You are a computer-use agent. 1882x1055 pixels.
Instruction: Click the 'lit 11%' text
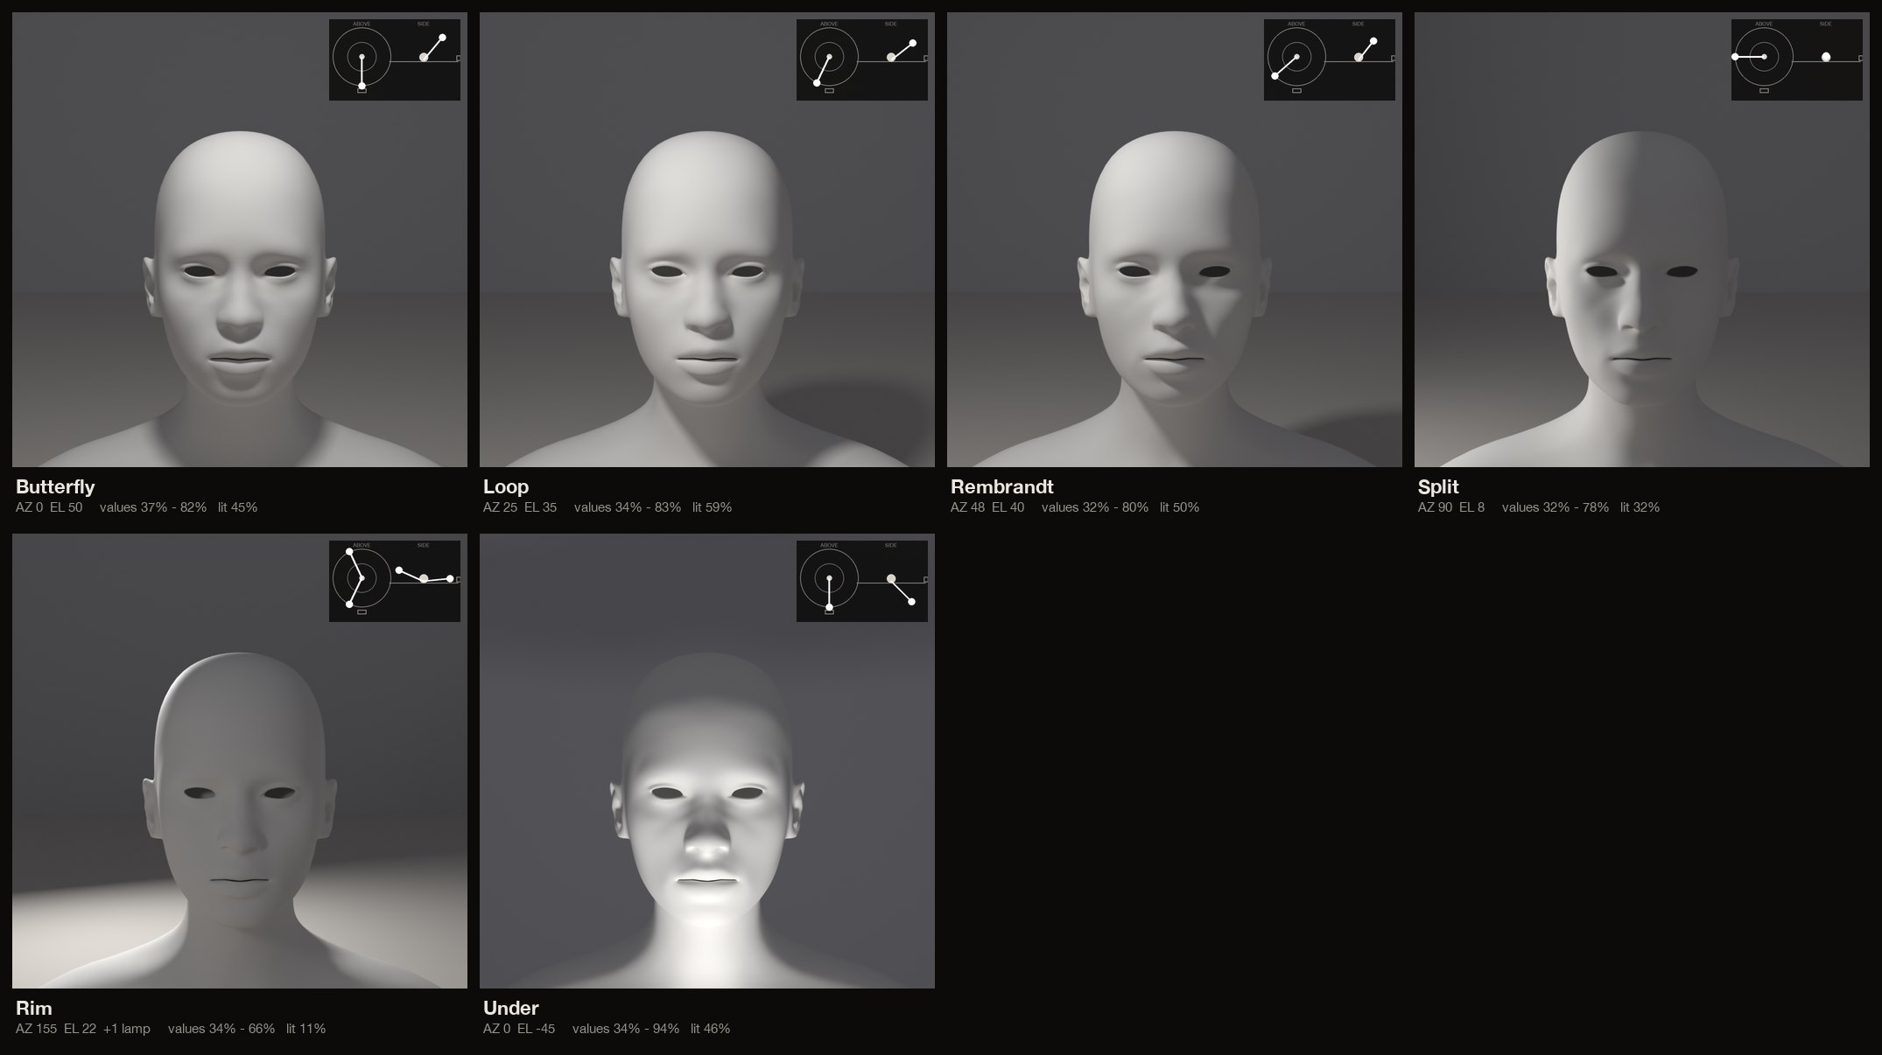point(306,1029)
